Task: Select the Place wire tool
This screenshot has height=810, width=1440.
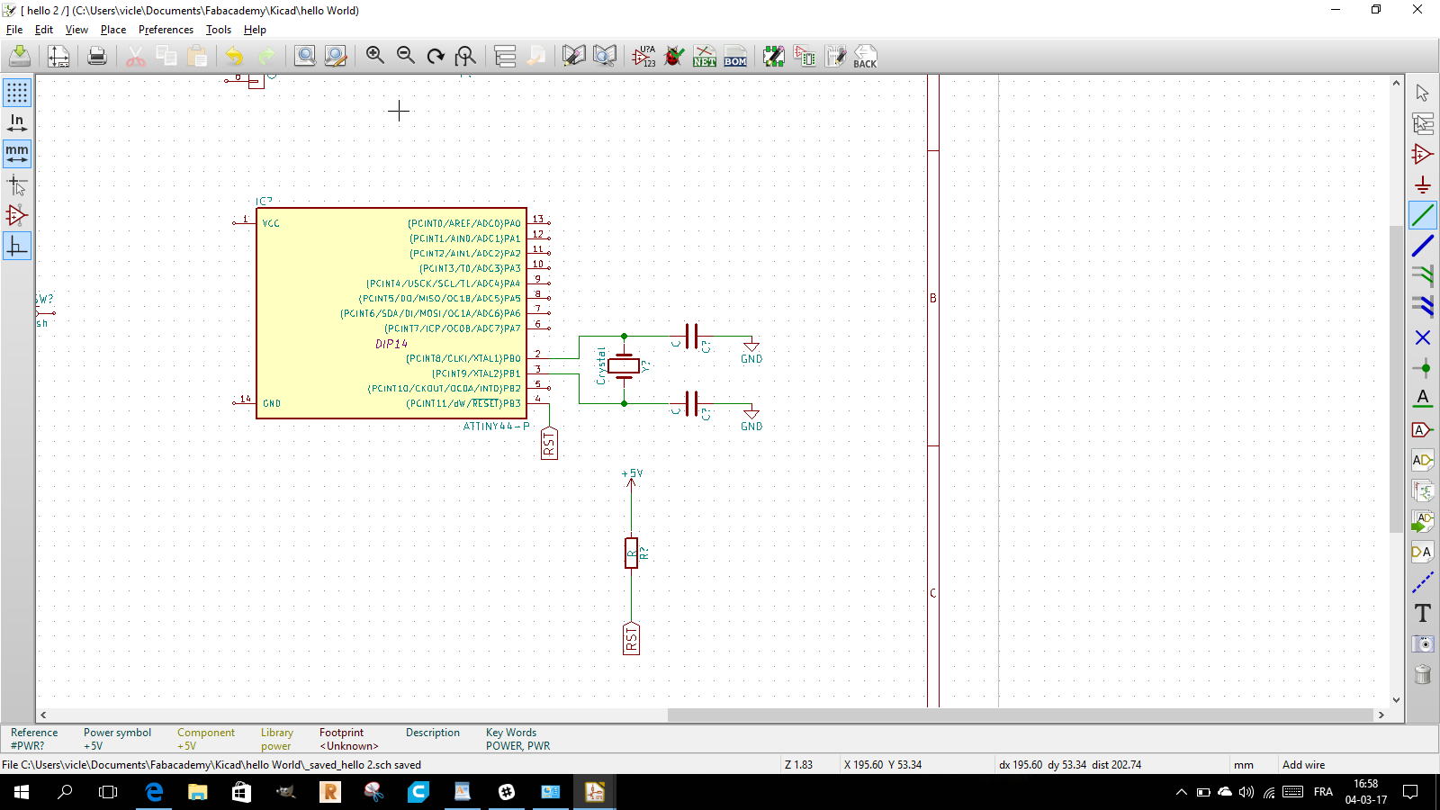Action: click(x=1423, y=215)
